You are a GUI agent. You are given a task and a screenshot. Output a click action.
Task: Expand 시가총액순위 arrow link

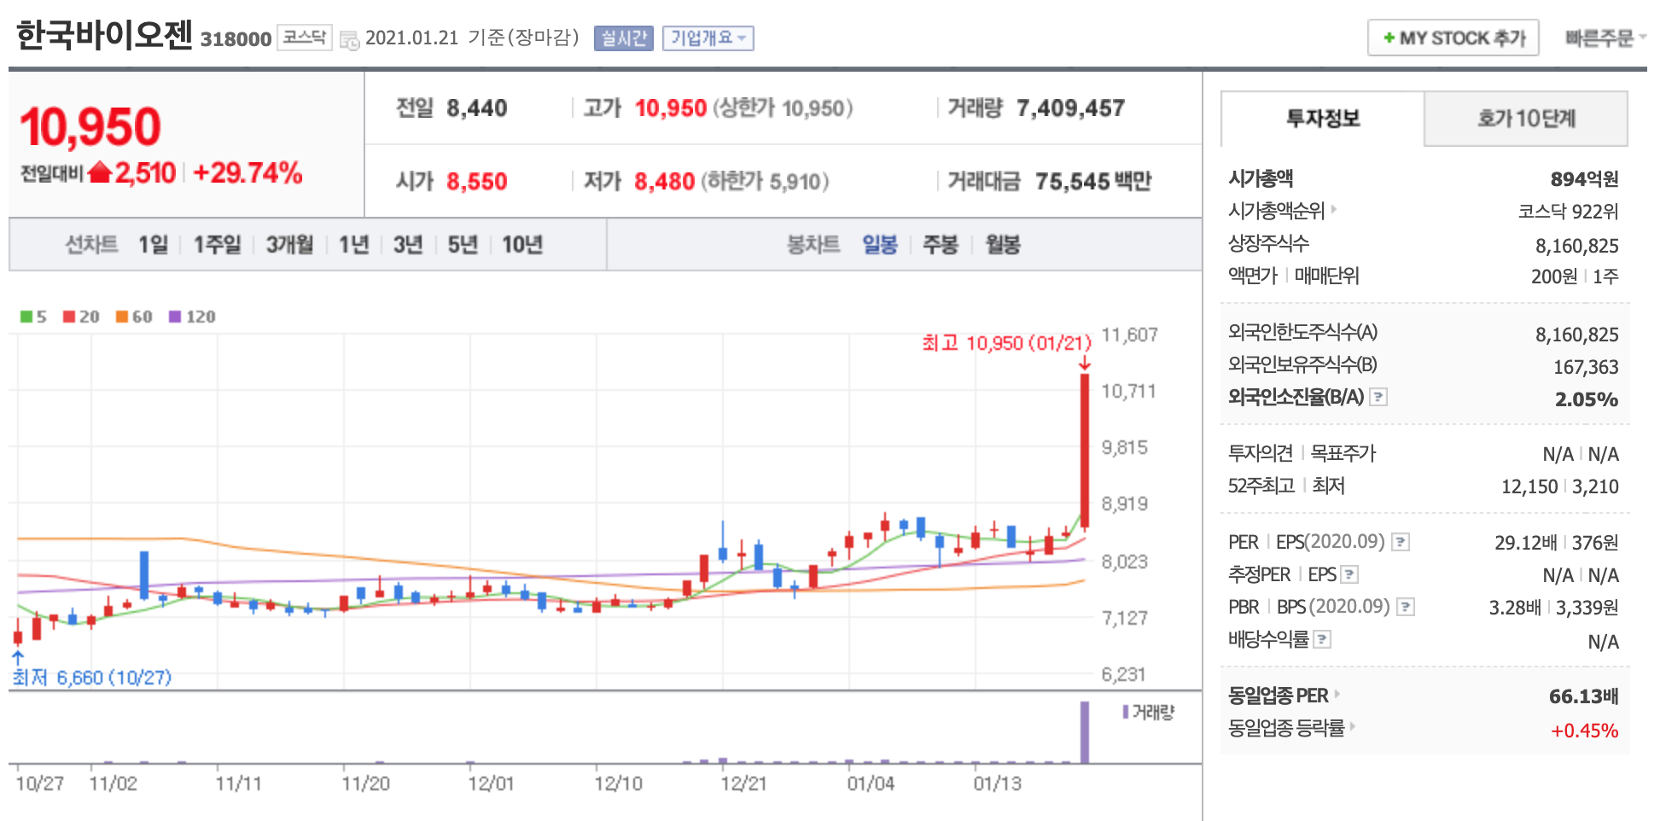click(1334, 208)
